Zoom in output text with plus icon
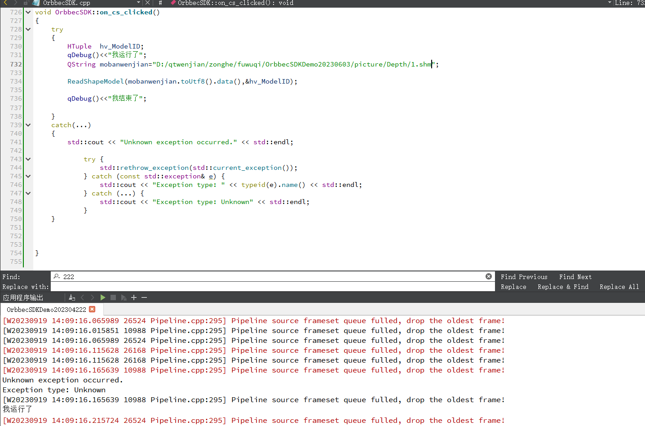This screenshot has height=426, width=645. tap(134, 297)
